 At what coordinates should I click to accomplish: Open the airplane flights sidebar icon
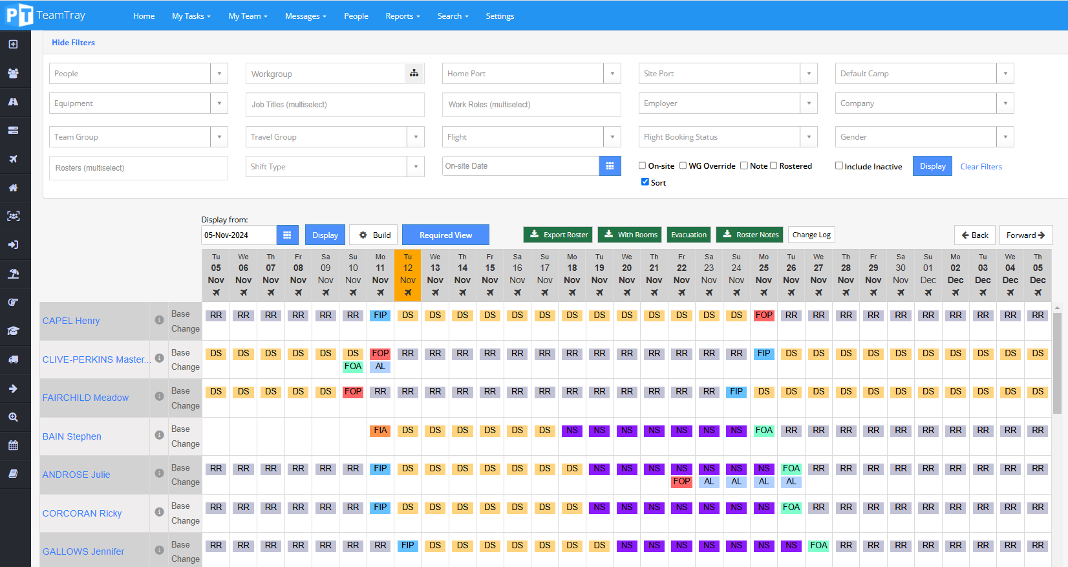tap(13, 159)
